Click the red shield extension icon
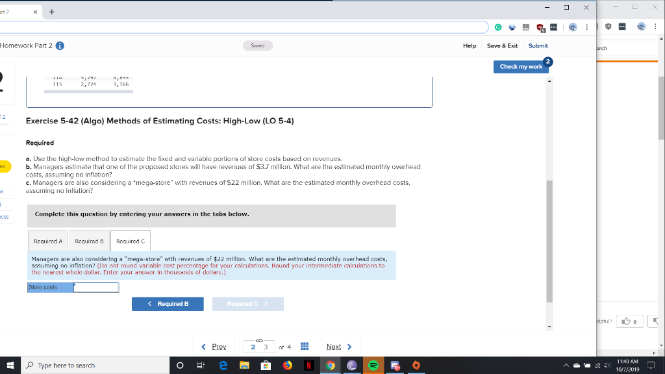The height and width of the screenshot is (374, 665). pos(540,27)
